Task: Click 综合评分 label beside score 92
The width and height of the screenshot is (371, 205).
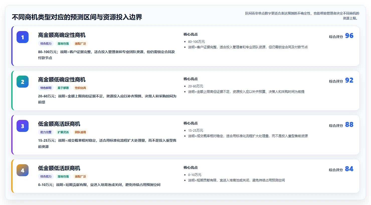Action: 336,81
